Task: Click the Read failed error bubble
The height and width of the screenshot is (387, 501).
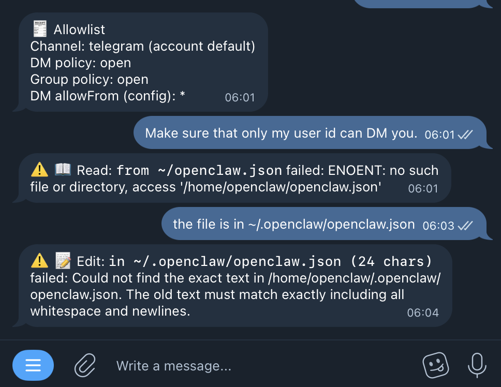Action: 233,178
